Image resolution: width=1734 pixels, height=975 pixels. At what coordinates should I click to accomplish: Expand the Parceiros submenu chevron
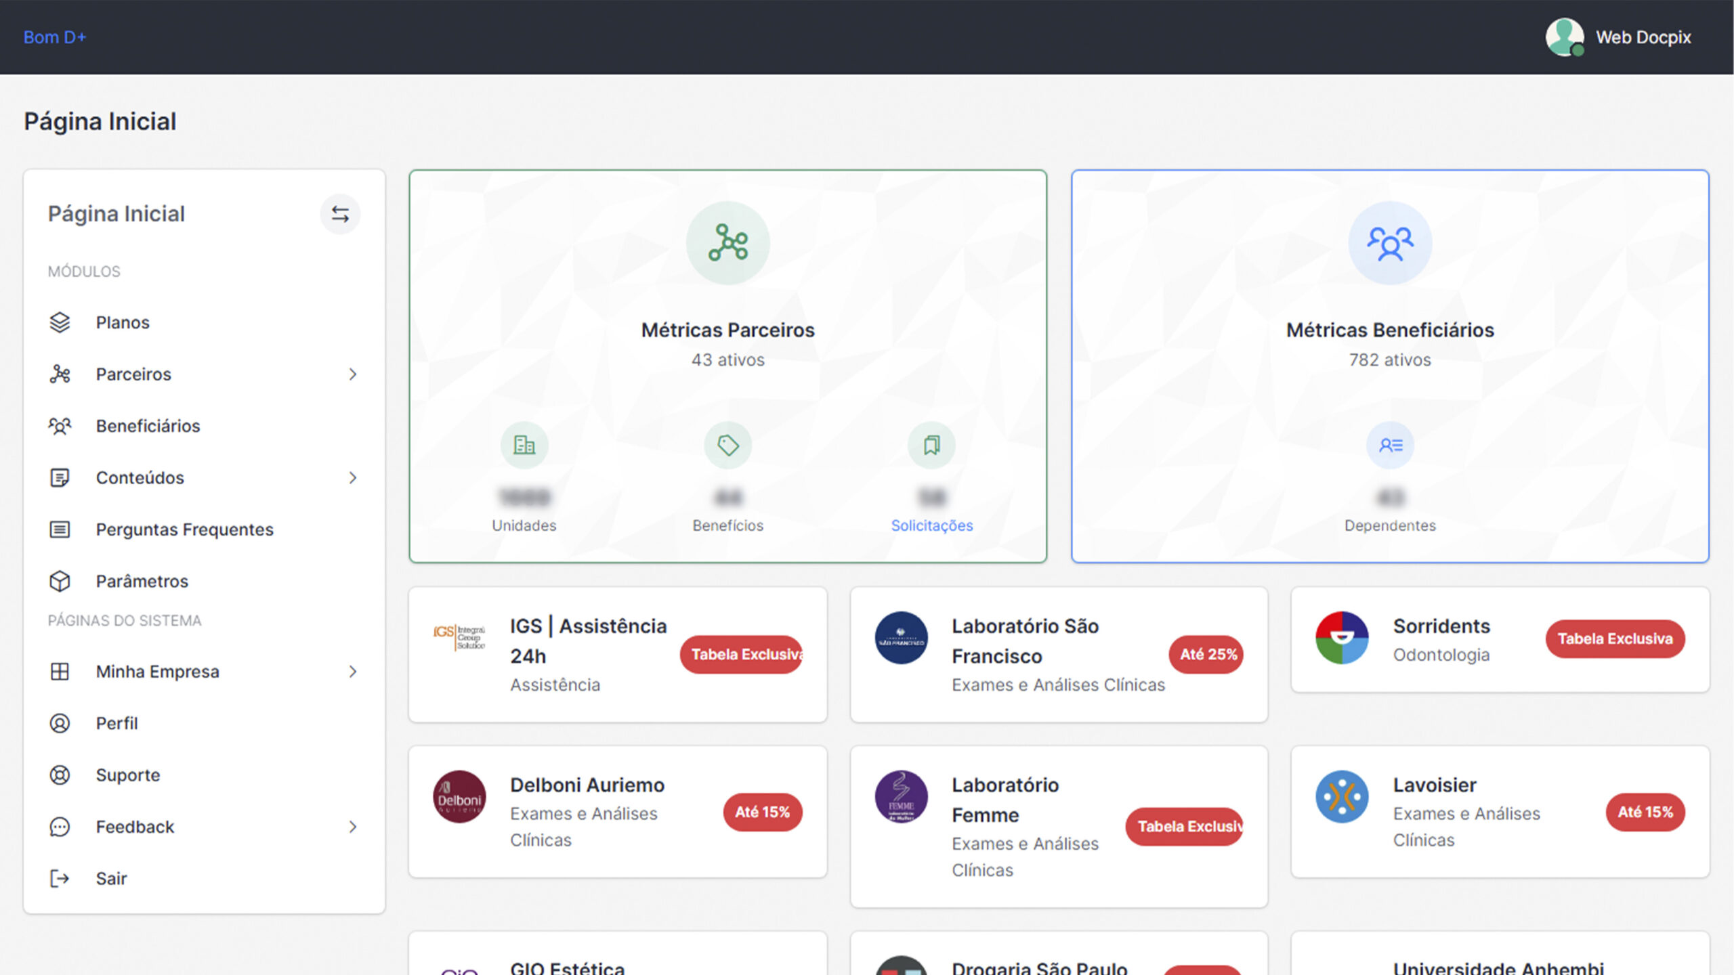coord(352,374)
